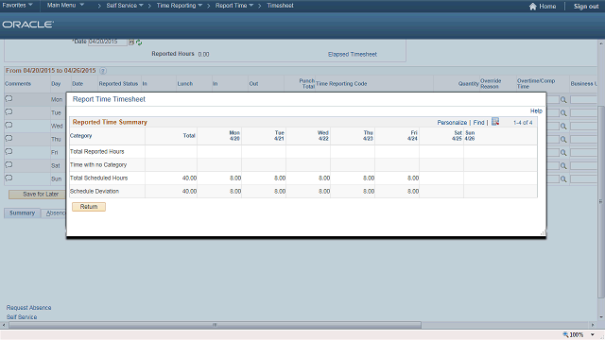Open comment bubble for Sunday row

coord(9,178)
